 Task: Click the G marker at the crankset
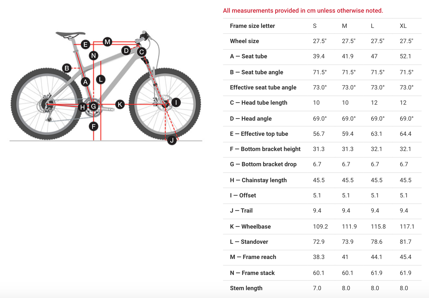click(x=94, y=106)
